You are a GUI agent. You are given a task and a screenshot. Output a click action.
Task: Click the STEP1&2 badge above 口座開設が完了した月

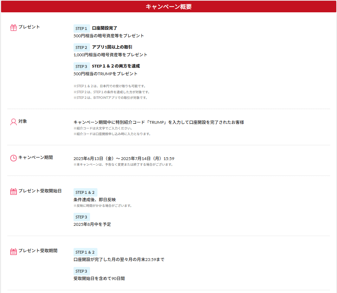point(85,252)
